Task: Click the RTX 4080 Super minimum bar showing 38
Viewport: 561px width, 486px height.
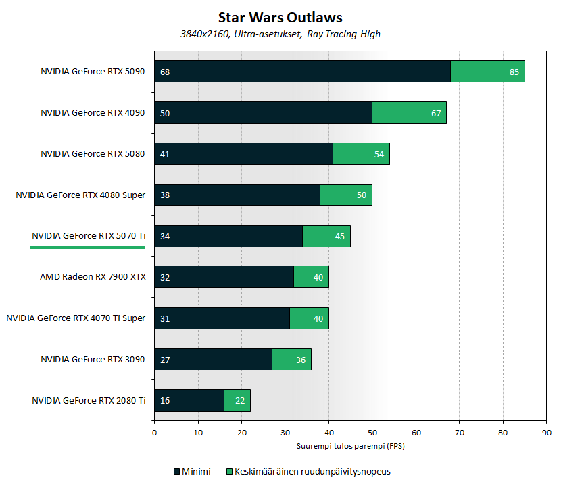Action: coord(237,195)
